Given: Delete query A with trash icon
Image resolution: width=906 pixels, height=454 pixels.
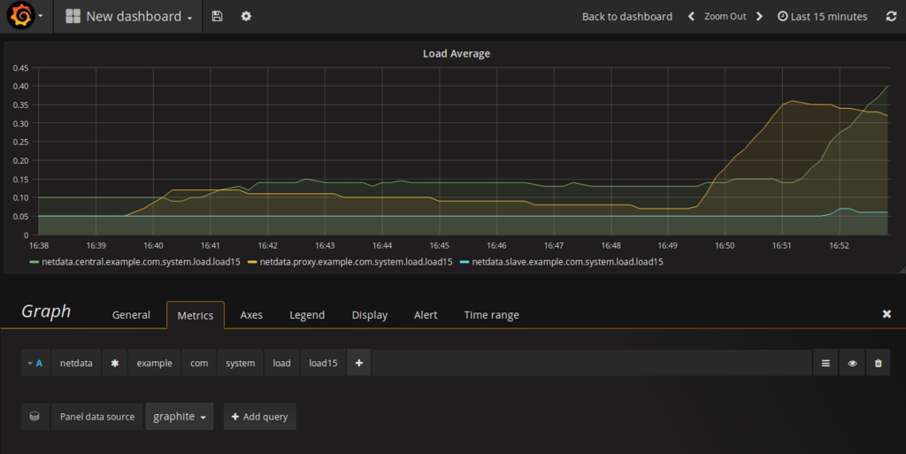Looking at the screenshot, I should tap(879, 363).
